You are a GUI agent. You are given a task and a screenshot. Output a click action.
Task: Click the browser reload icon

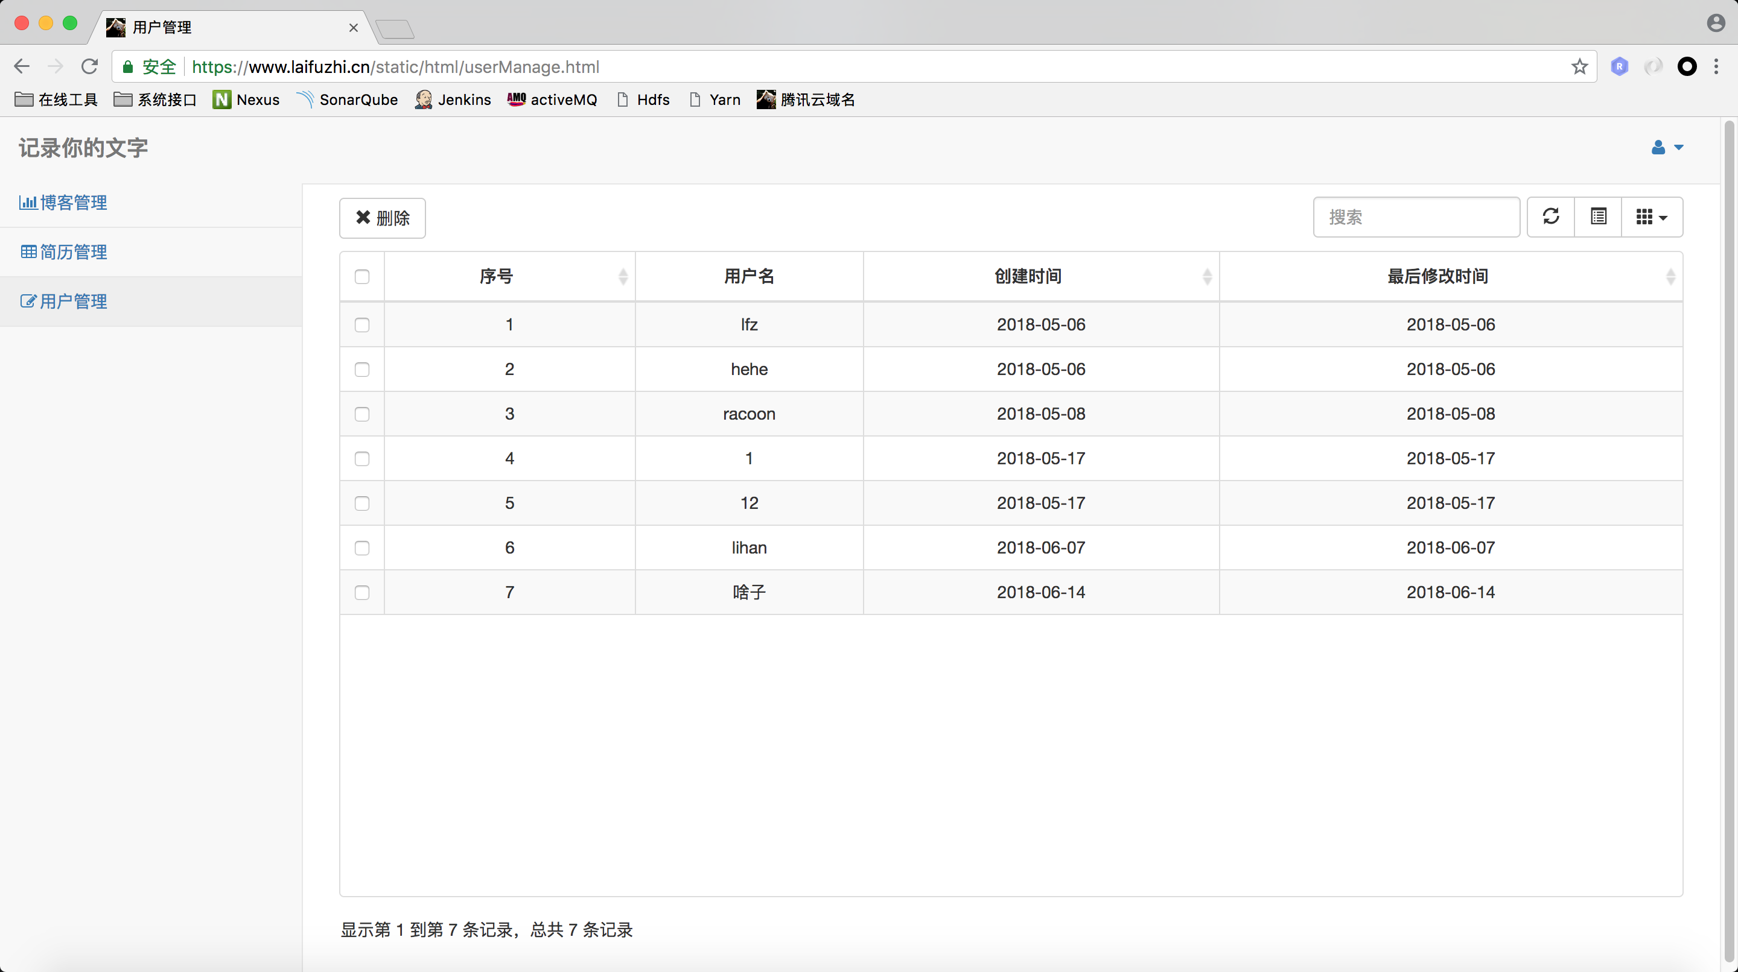pos(90,67)
